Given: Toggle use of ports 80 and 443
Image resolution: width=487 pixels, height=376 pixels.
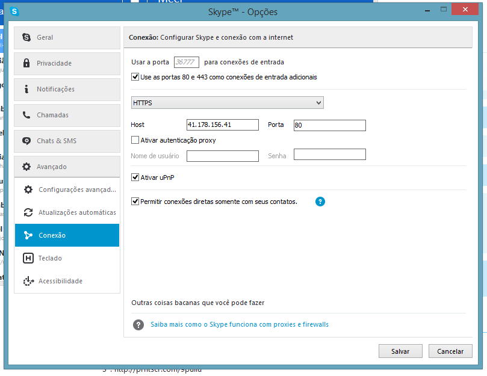Looking at the screenshot, I should coord(135,76).
